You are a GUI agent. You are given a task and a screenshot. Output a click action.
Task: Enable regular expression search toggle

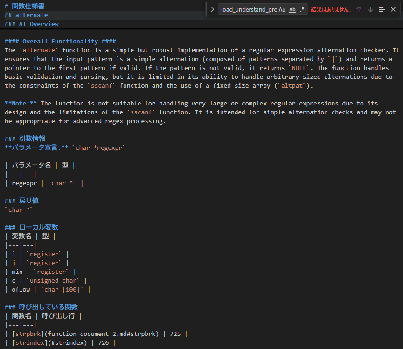tap(302, 10)
